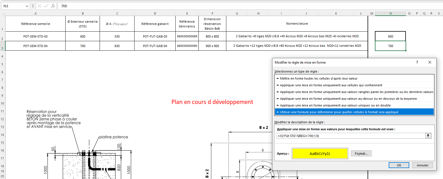Click the formula bar enter checkmark icon
Screen dimensions: 443x179
(46, 6)
